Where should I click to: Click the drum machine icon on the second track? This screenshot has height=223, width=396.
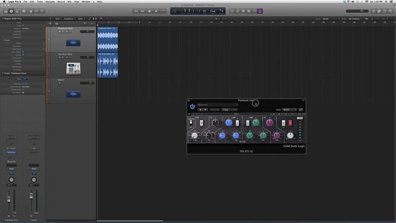coord(73,68)
